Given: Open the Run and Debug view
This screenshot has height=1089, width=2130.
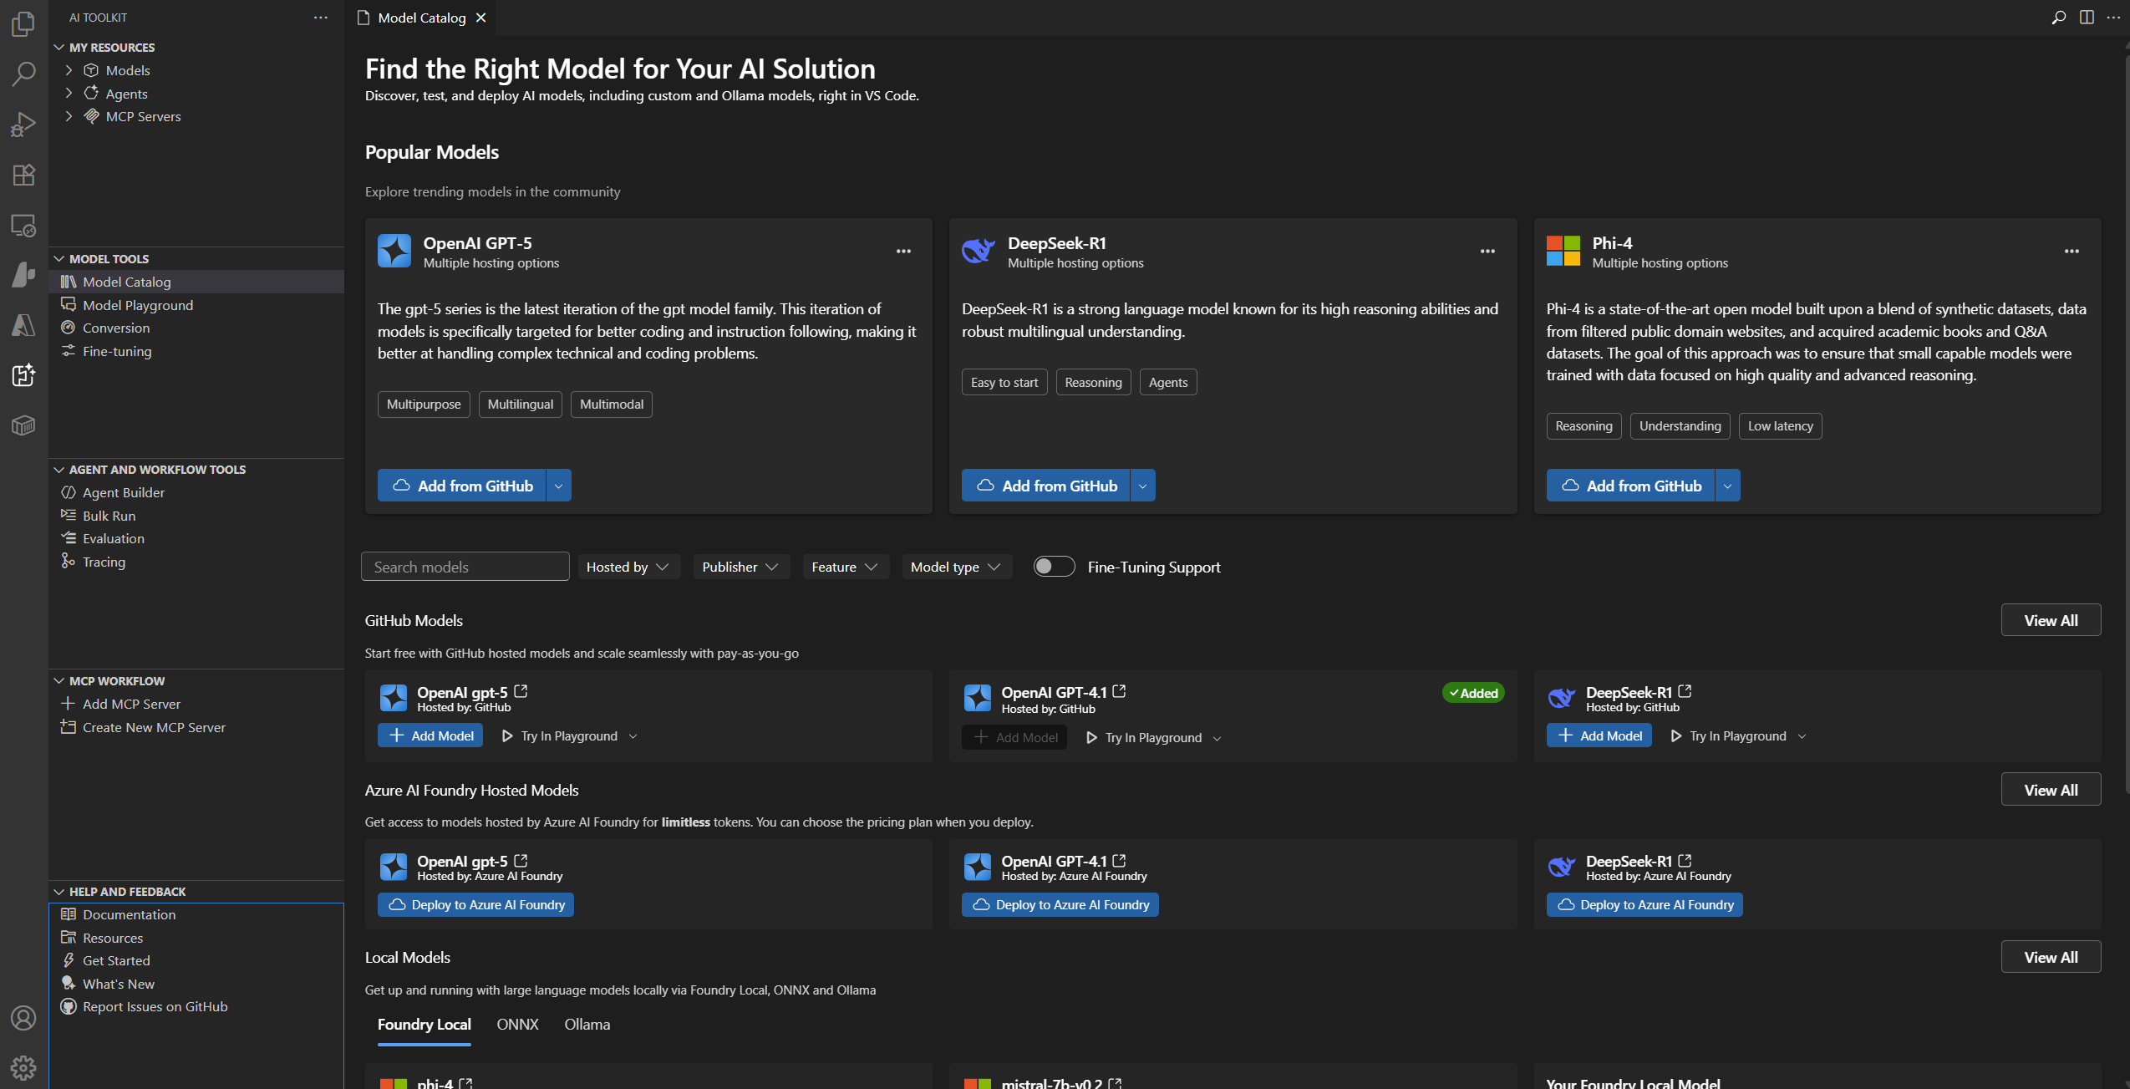Looking at the screenshot, I should click(23, 123).
